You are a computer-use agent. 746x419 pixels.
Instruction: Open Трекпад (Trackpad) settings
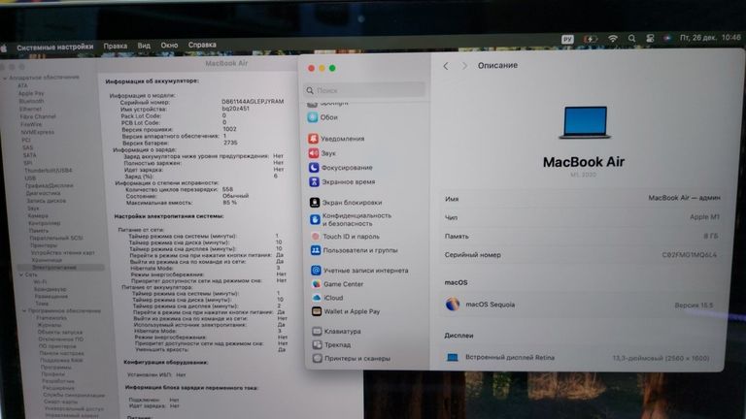[x=331, y=345]
